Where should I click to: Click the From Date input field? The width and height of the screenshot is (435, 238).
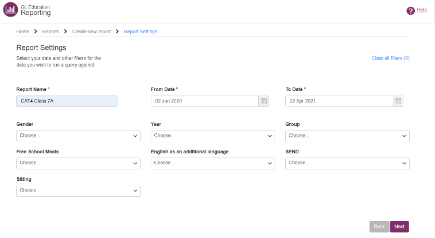204,101
